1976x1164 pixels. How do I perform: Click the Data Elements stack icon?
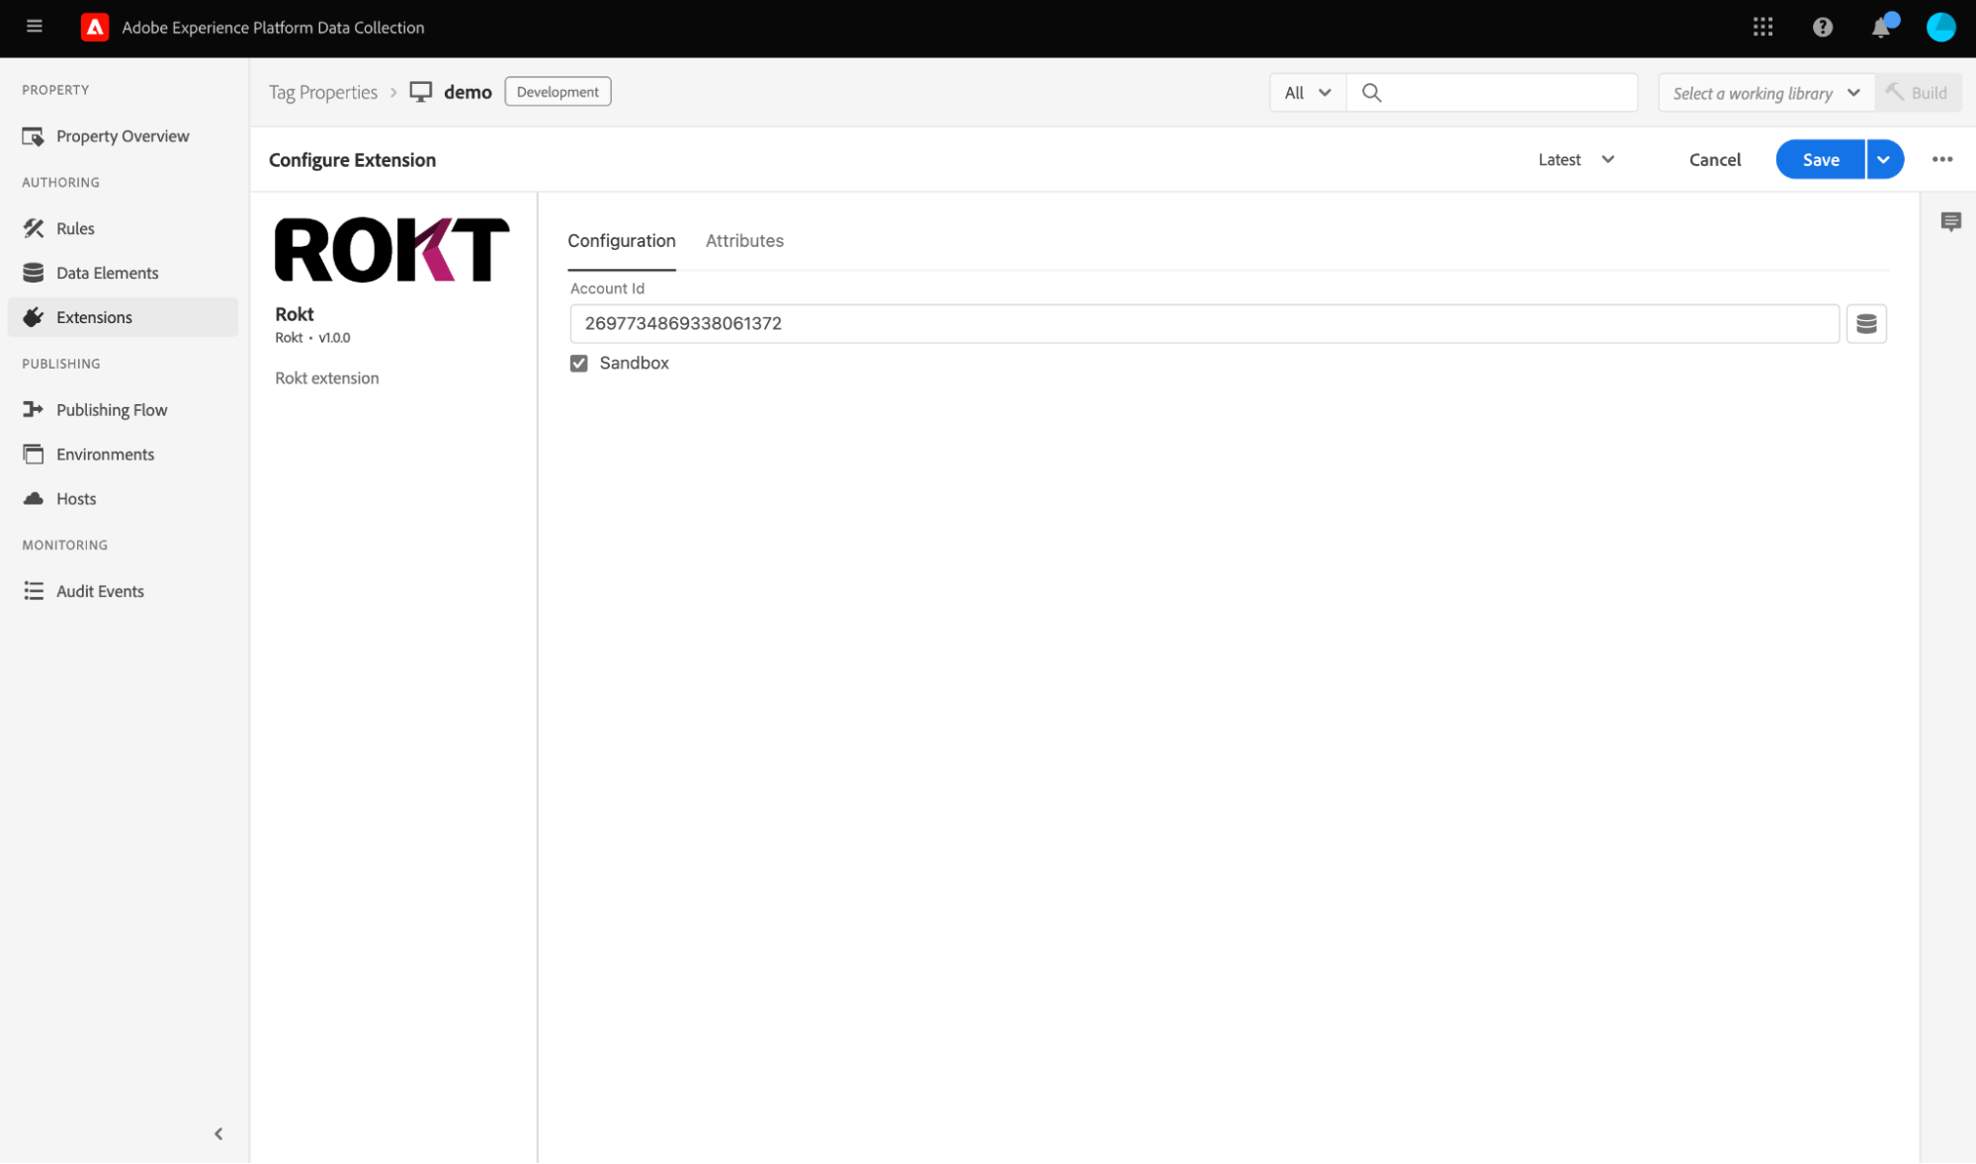(x=34, y=273)
